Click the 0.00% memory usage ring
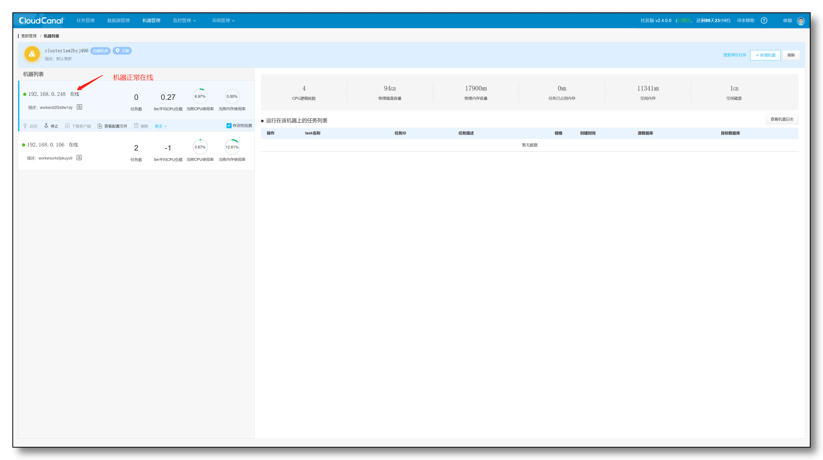823x460 pixels. [x=232, y=96]
